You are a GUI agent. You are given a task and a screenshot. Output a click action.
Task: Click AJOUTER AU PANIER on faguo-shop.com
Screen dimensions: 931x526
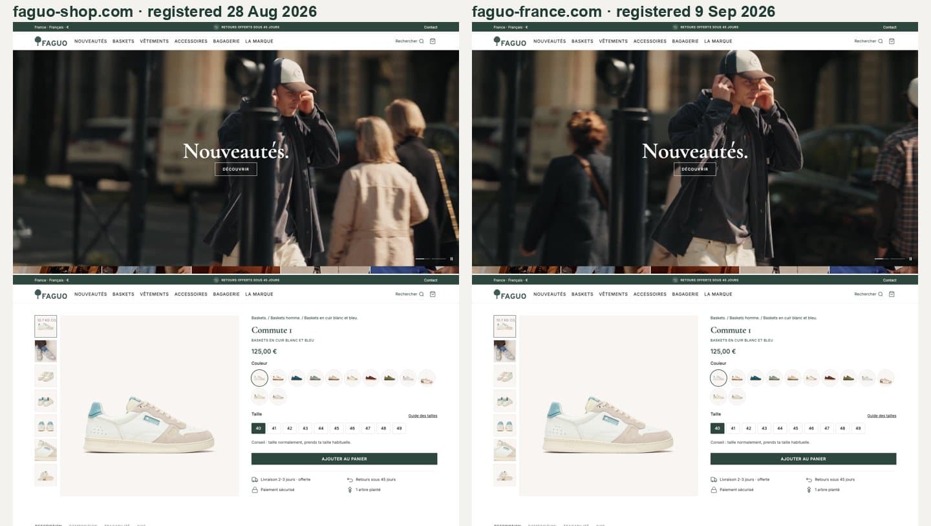345,459
